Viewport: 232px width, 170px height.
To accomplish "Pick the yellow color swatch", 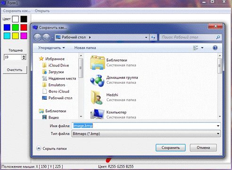I will (16, 36).
